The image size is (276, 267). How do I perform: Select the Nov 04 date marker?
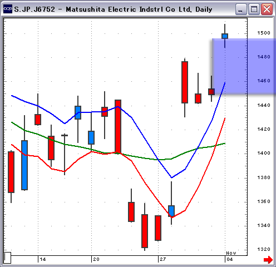pyautogui.click(x=230, y=257)
